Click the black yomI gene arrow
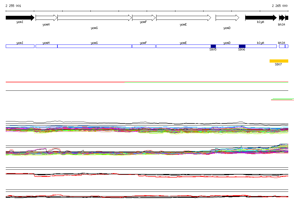This screenshot has height=205, width=294. click(20, 18)
